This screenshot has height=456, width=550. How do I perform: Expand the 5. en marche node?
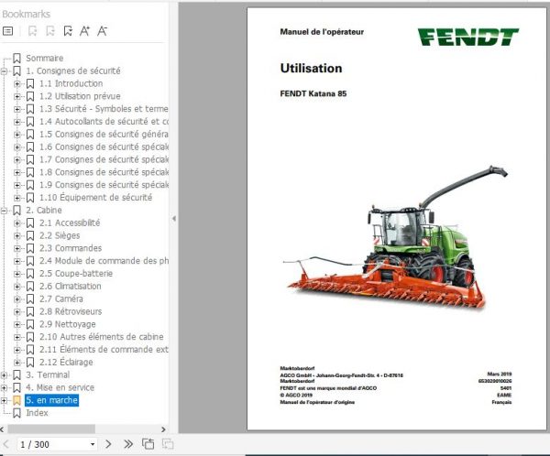(4, 400)
